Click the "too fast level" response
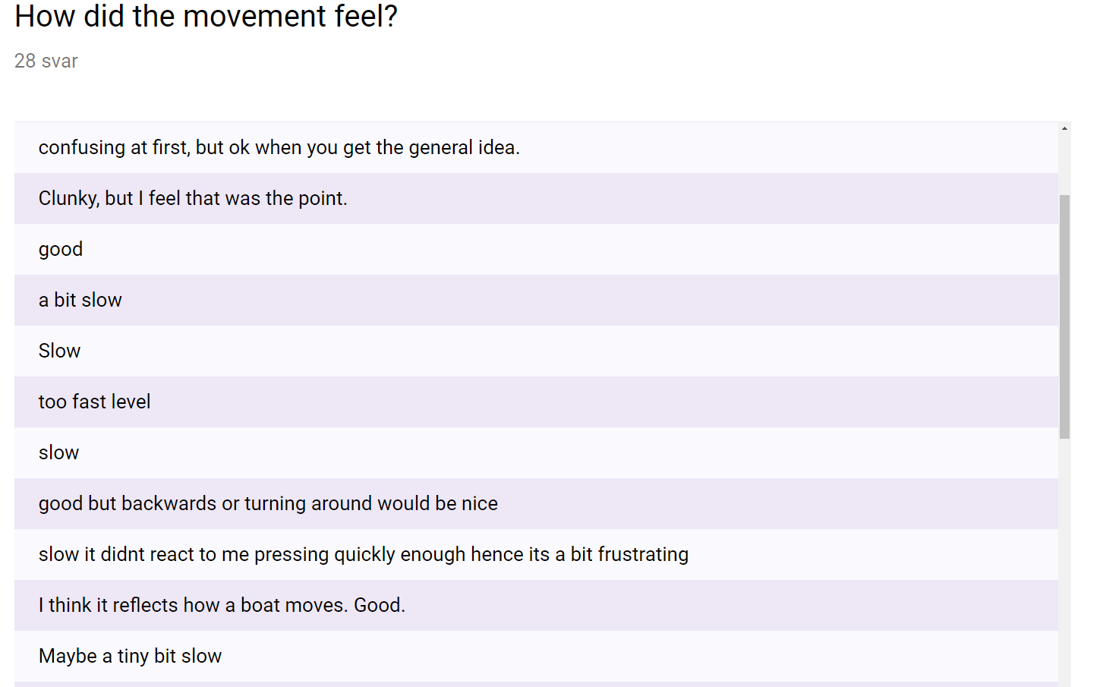The width and height of the screenshot is (1103, 687). coord(95,402)
